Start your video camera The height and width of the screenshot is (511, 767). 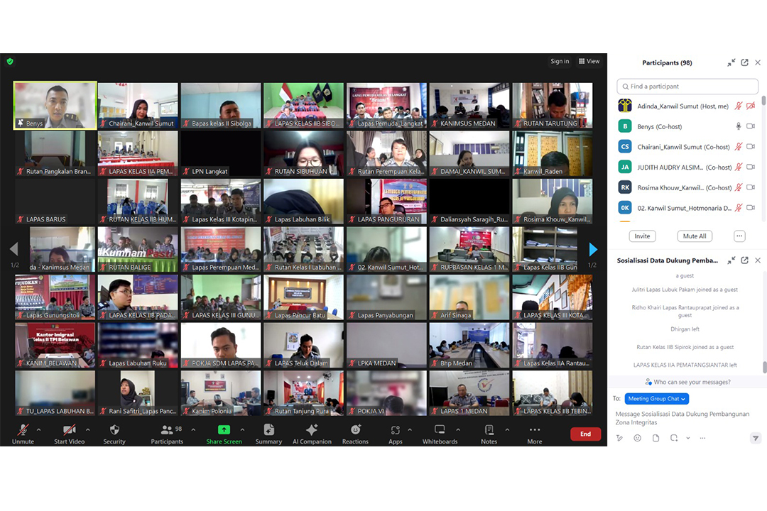(x=69, y=433)
